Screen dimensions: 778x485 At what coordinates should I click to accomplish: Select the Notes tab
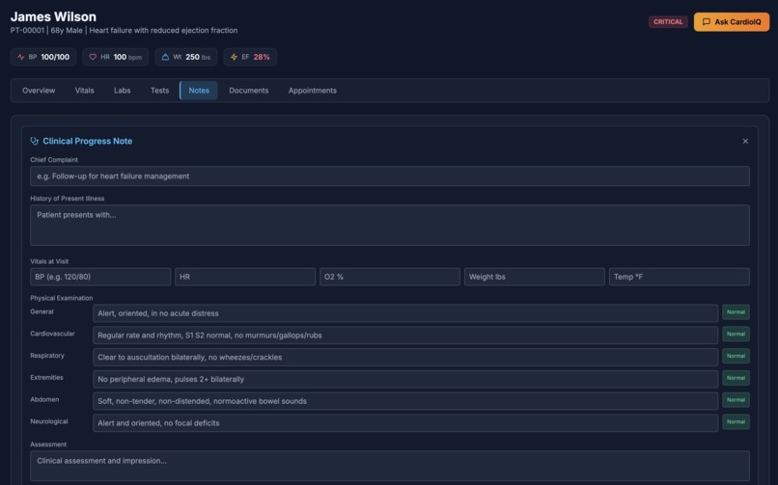pos(199,91)
